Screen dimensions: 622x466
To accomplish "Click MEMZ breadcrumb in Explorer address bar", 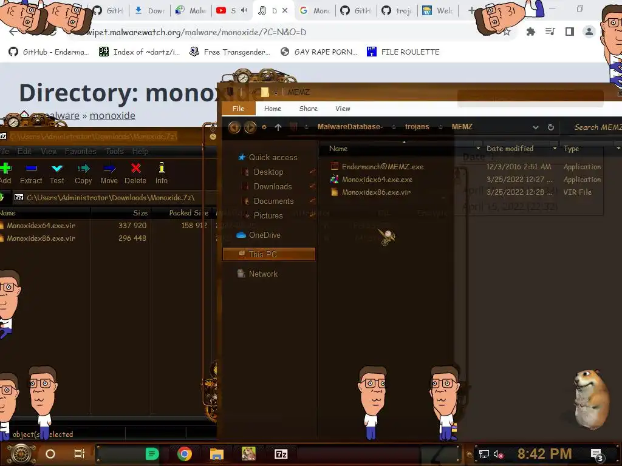I will pos(462,127).
